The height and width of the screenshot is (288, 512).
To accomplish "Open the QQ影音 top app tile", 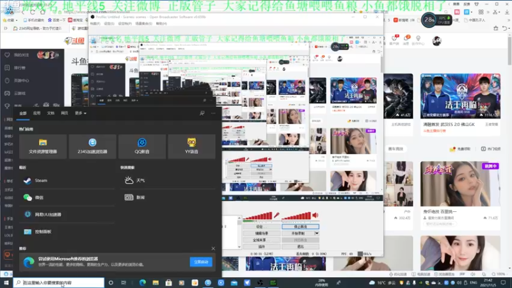I will tap(142, 147).
